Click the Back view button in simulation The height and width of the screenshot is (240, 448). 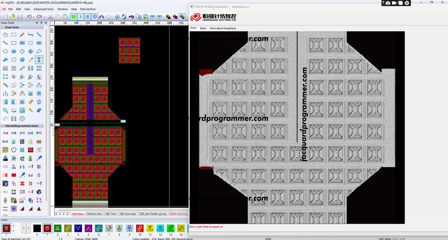point(203,28)
